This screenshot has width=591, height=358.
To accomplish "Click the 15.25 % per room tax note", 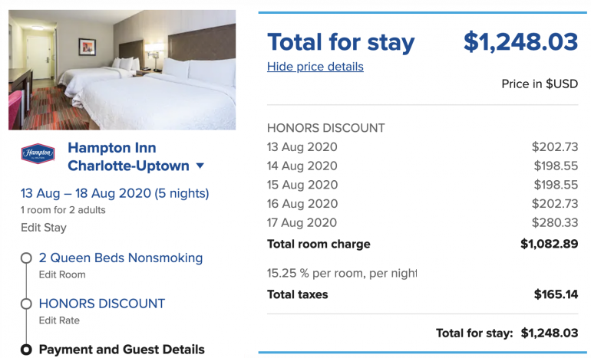I will pos(342,273).
